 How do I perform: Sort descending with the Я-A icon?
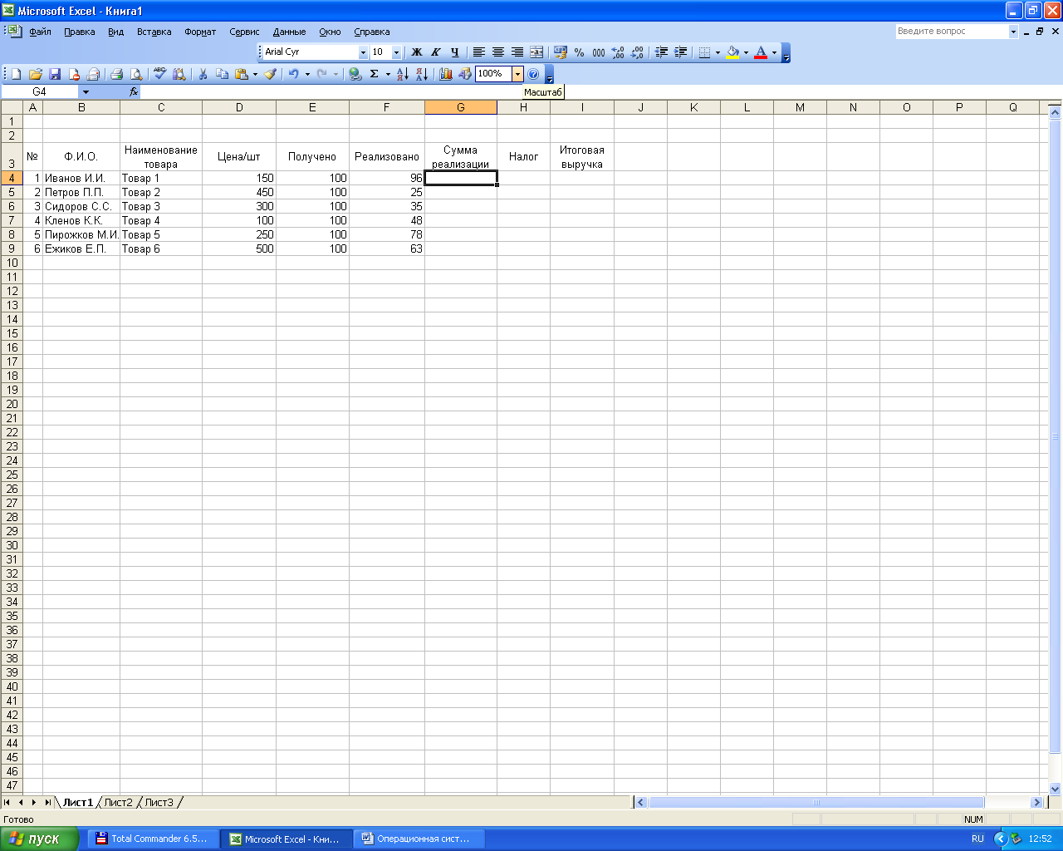click(x=421, y=74)
